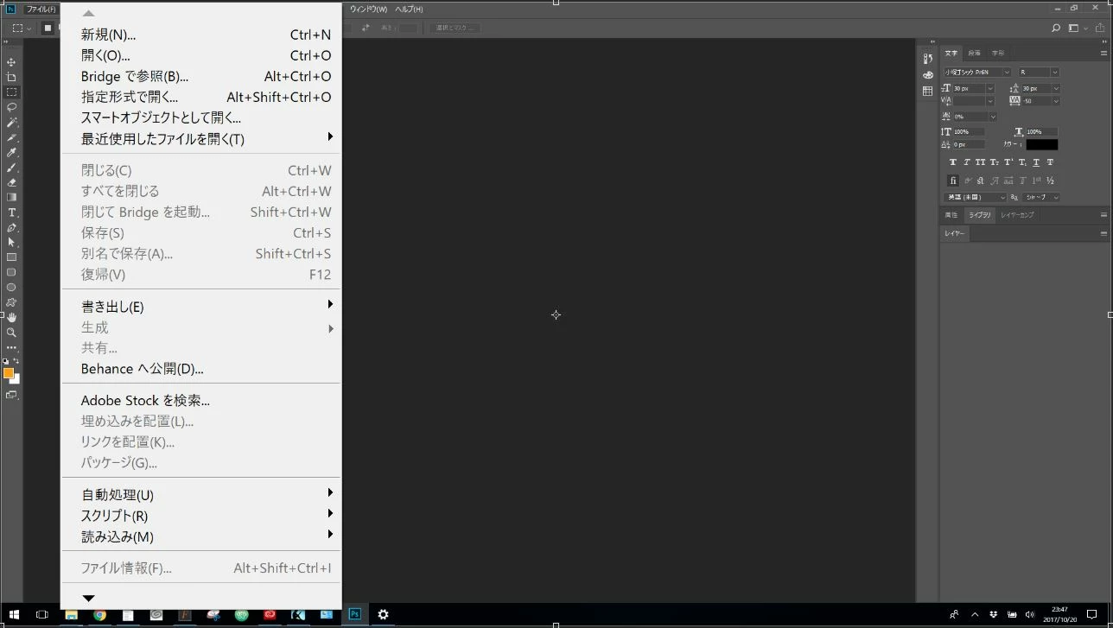Toggle Strikethrough text style
The height and width of the screenshot is (628, 1113).
coord(1050,162)
